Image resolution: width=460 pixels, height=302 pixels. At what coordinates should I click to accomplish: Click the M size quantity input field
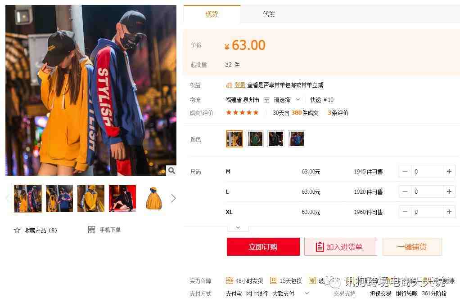click(427, 171)
